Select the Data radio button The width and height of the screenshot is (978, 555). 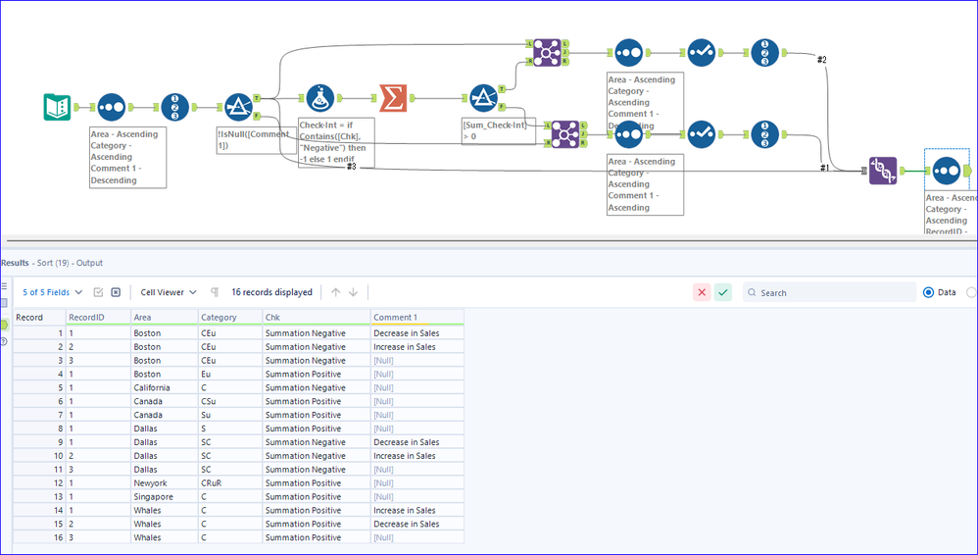tap(928, 292)
